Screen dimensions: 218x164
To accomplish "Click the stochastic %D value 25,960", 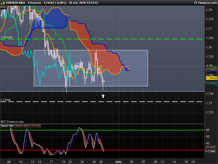I will (x=210, y=148).
